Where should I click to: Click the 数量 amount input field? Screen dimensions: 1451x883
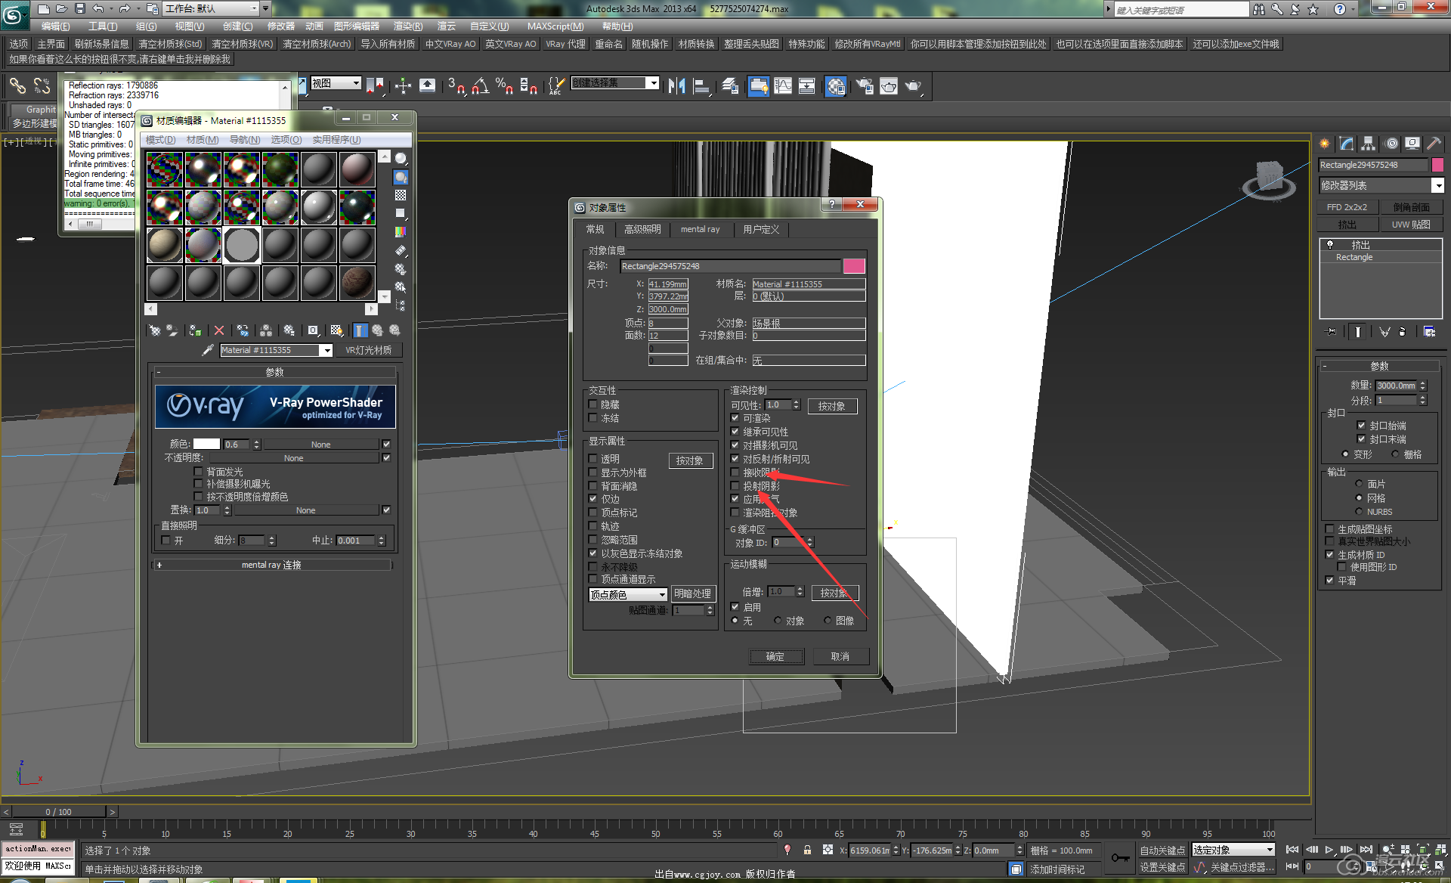[x=1396, y=386]
